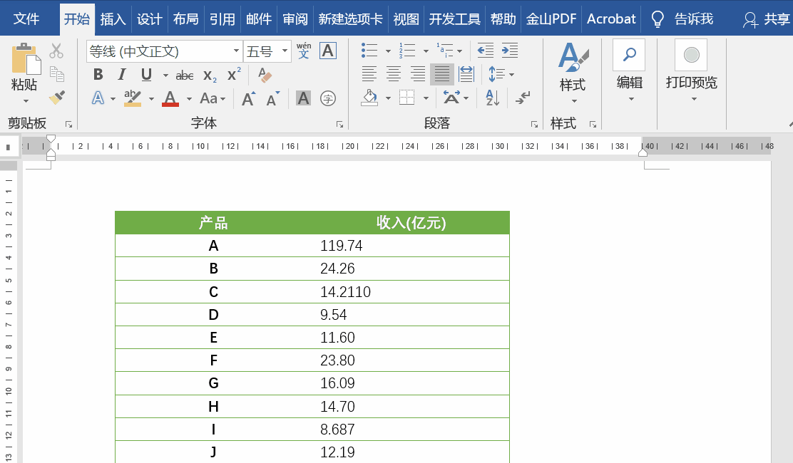Apply the red font color swatch
The image size is (793, 463).
coord(170,98)
